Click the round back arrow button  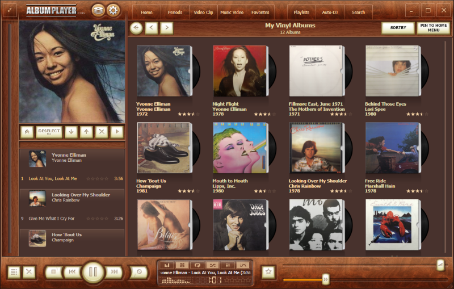(136, 28)
